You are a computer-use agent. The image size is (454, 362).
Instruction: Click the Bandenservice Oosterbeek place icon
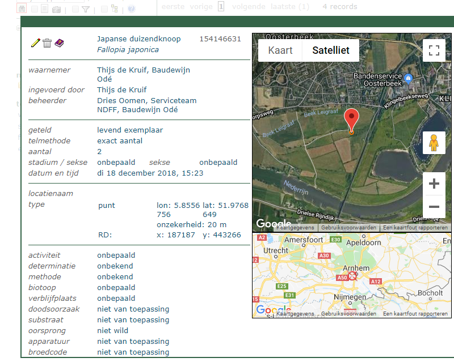[408, 78]
